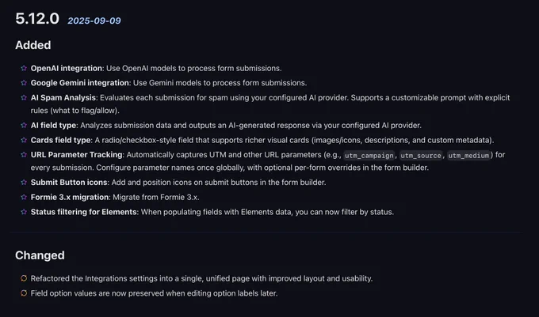Click the utm_source code tag
This screenshot has height=317, width=539.
click(x=421, y=155)
